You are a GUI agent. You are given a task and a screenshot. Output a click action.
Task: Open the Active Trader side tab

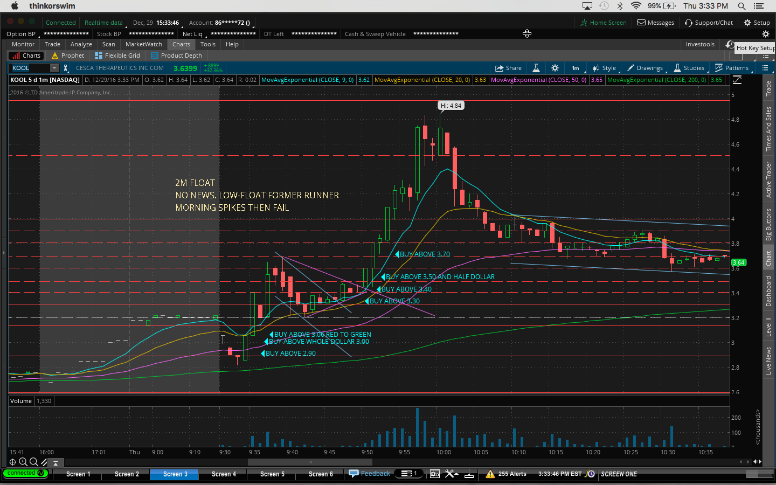point(768,179)
